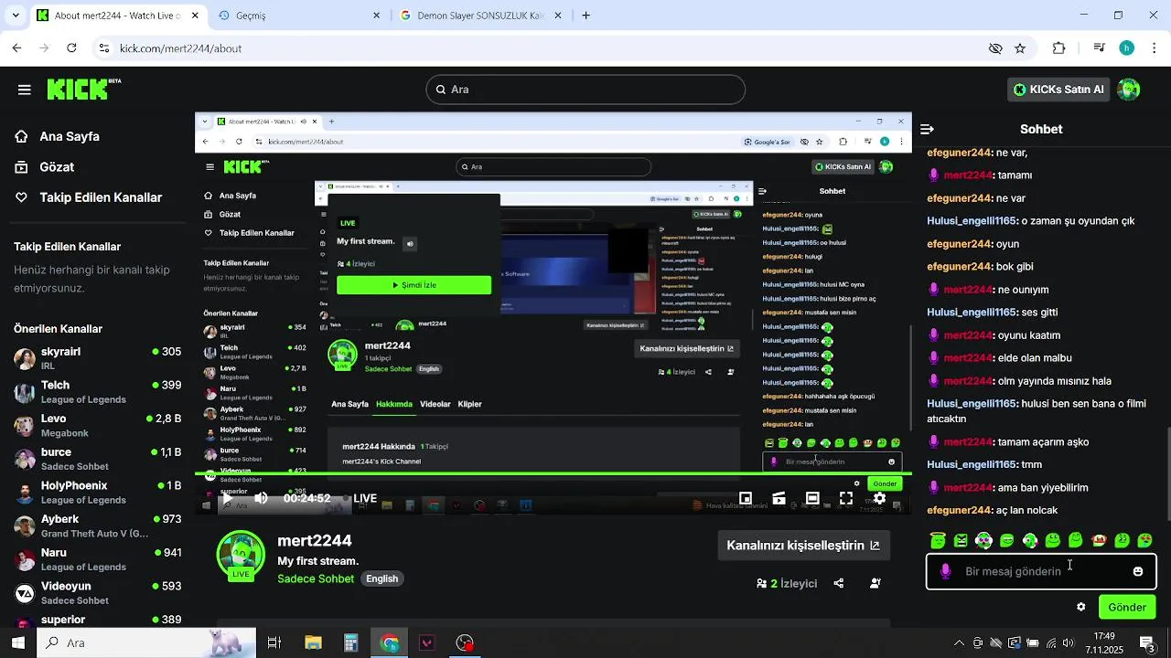1171x658 pixels.
Task: Enable picture-in-picture mode on player
Action: [746, 498]
